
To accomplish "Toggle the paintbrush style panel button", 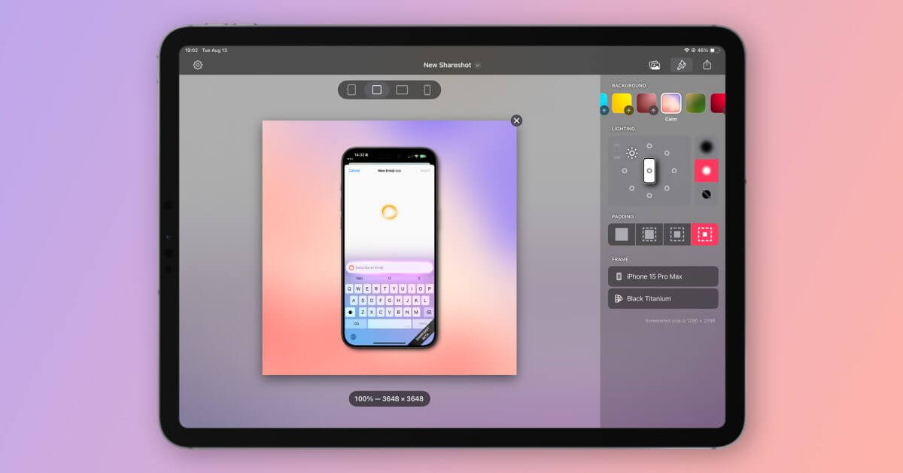I will [681, 65].
